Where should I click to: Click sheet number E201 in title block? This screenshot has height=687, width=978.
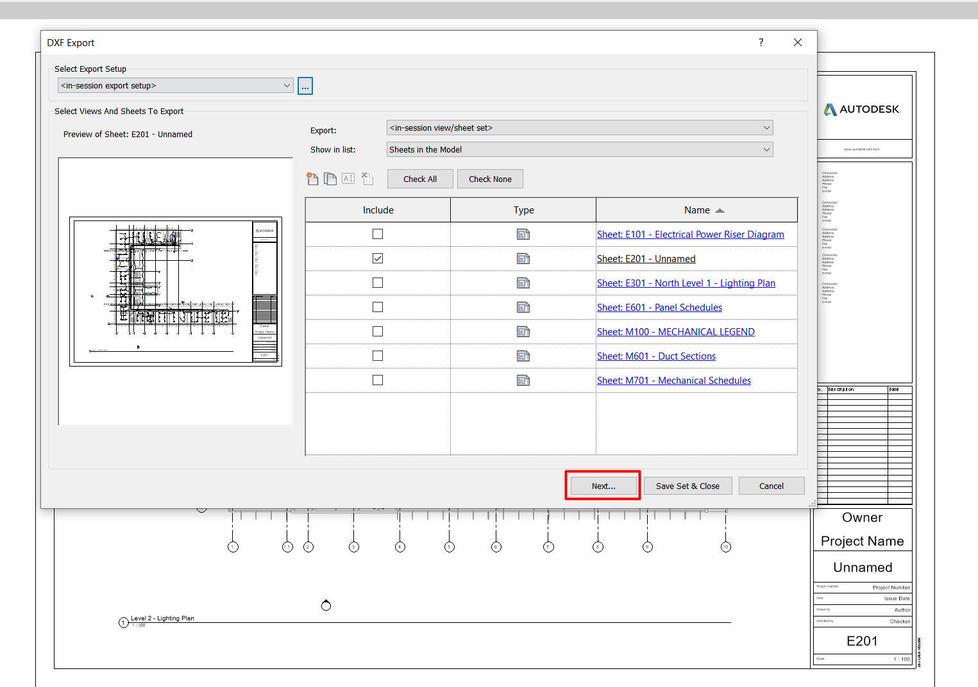click(x=862, y=641)
